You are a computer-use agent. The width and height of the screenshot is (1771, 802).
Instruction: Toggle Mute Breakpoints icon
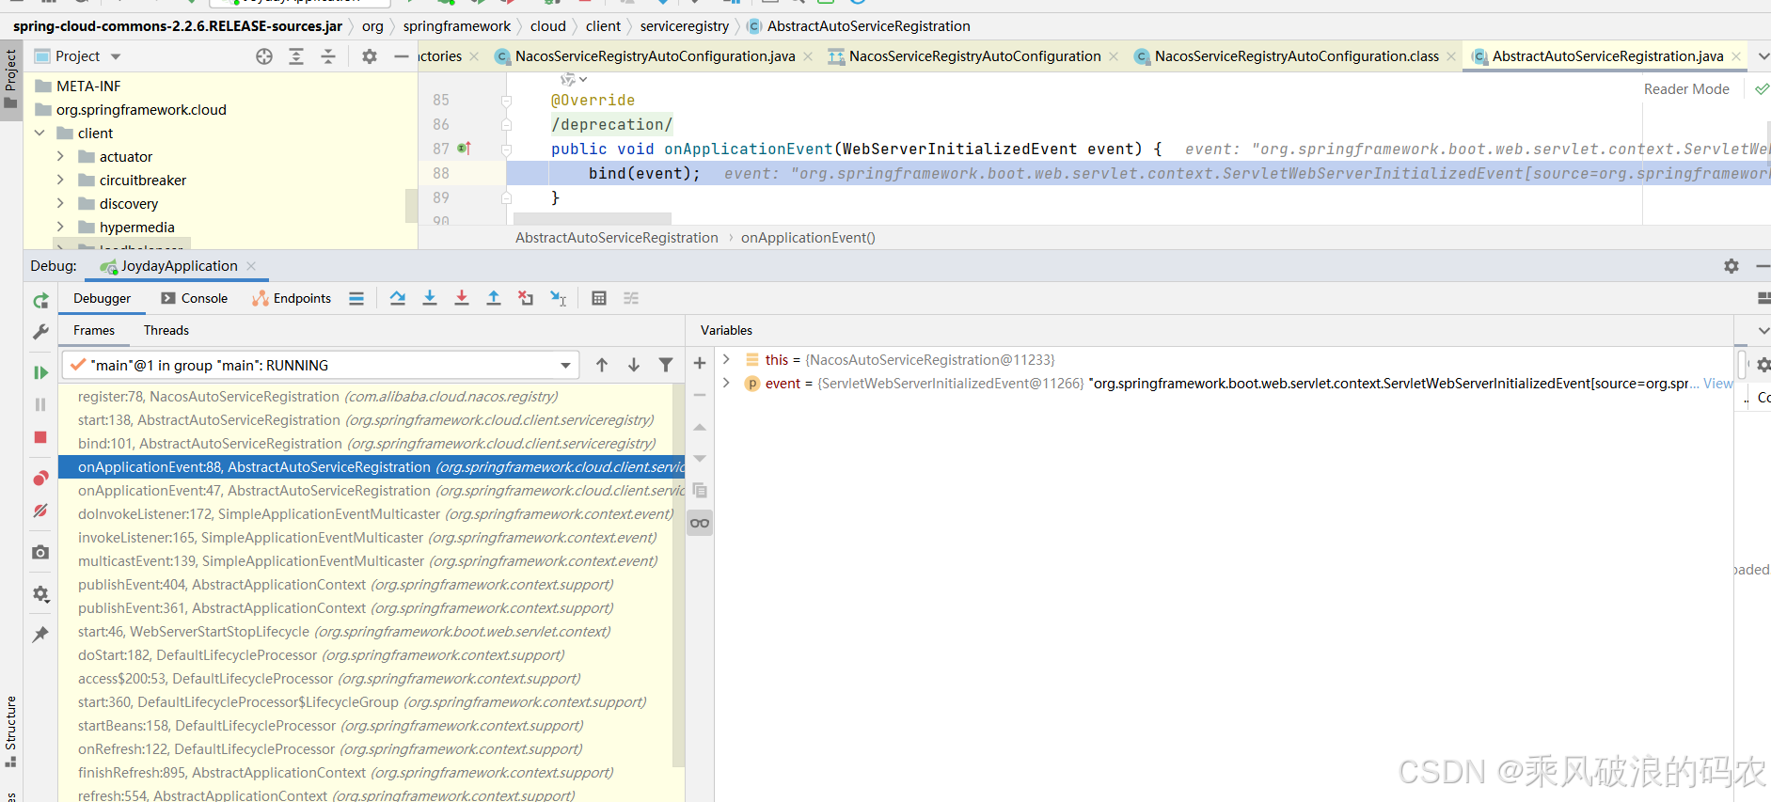(x=40, y=511)
